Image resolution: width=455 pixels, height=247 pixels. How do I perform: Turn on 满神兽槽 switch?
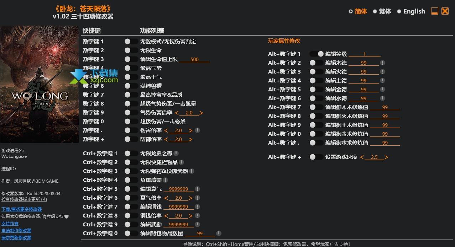click(131, 86)
